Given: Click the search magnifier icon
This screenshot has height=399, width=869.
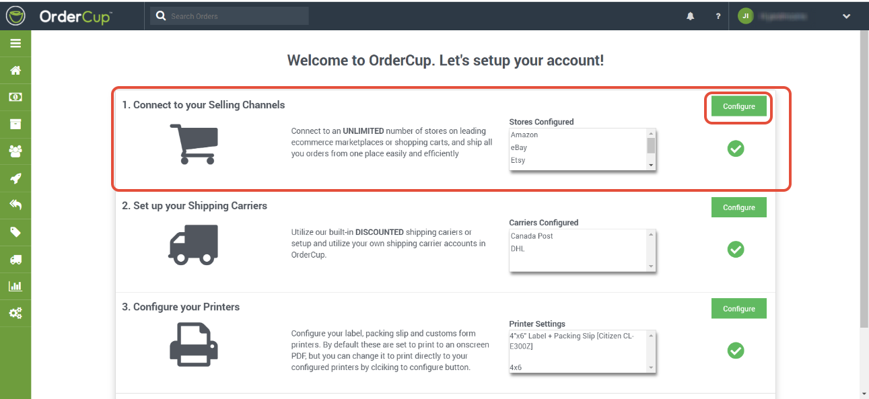Looking at the screenshot, I should (161, 15).
